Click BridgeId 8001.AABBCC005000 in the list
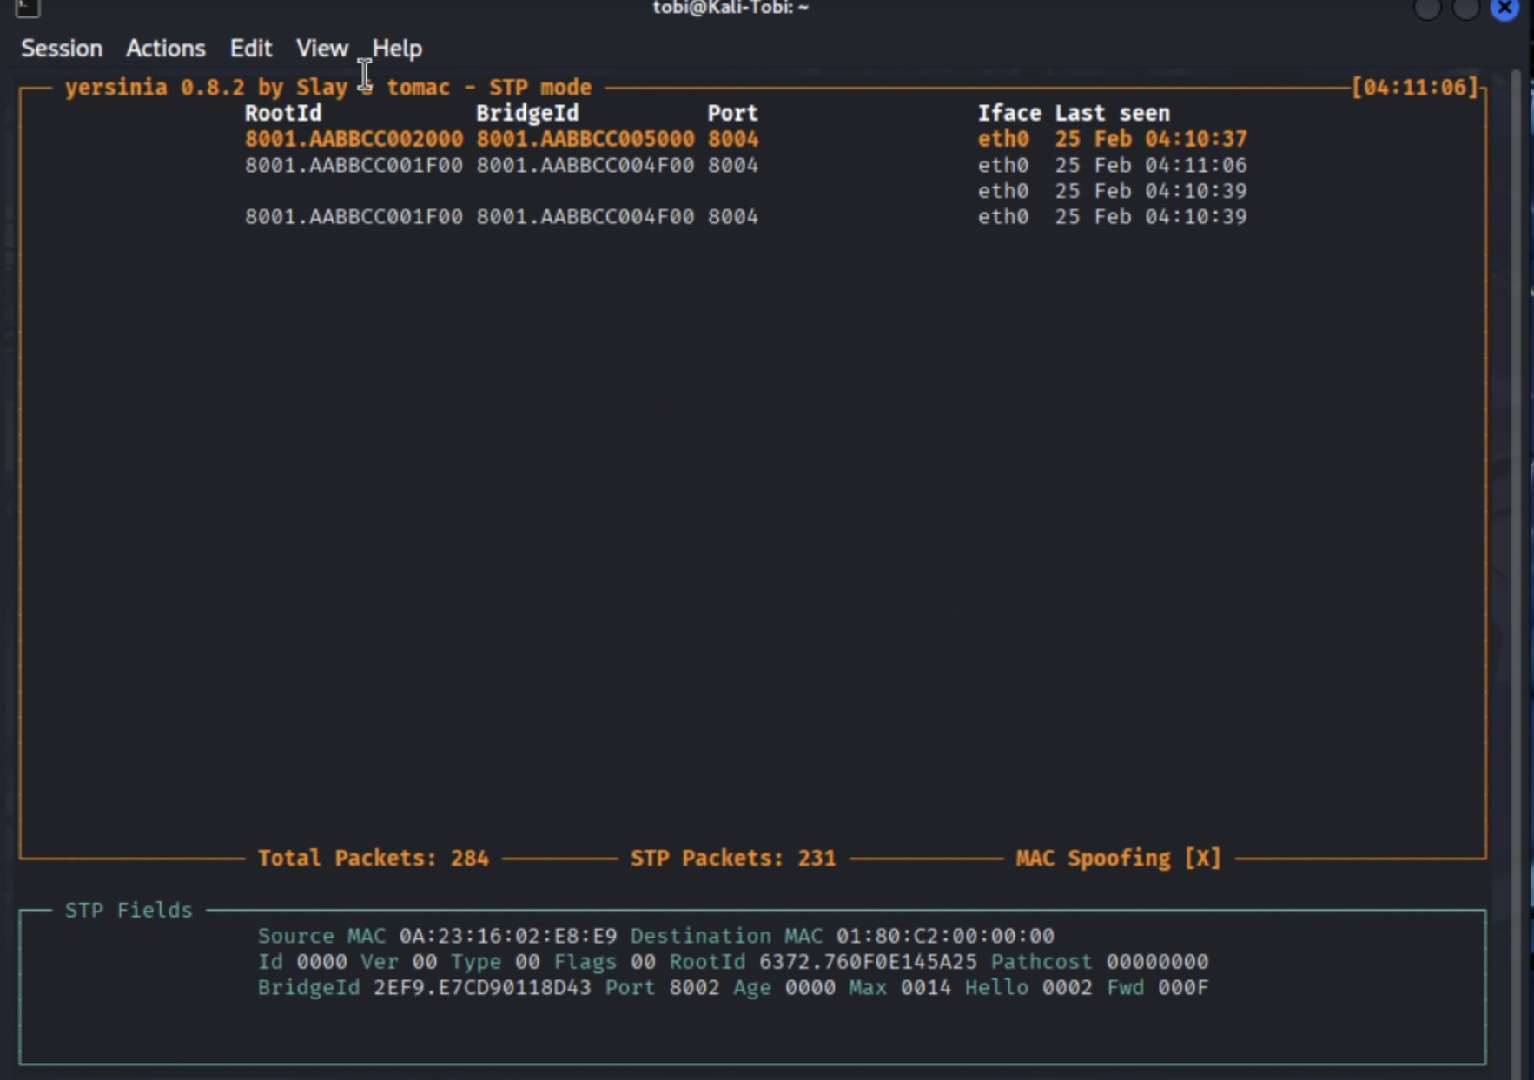1534x1080 pixels. point(585,139)
